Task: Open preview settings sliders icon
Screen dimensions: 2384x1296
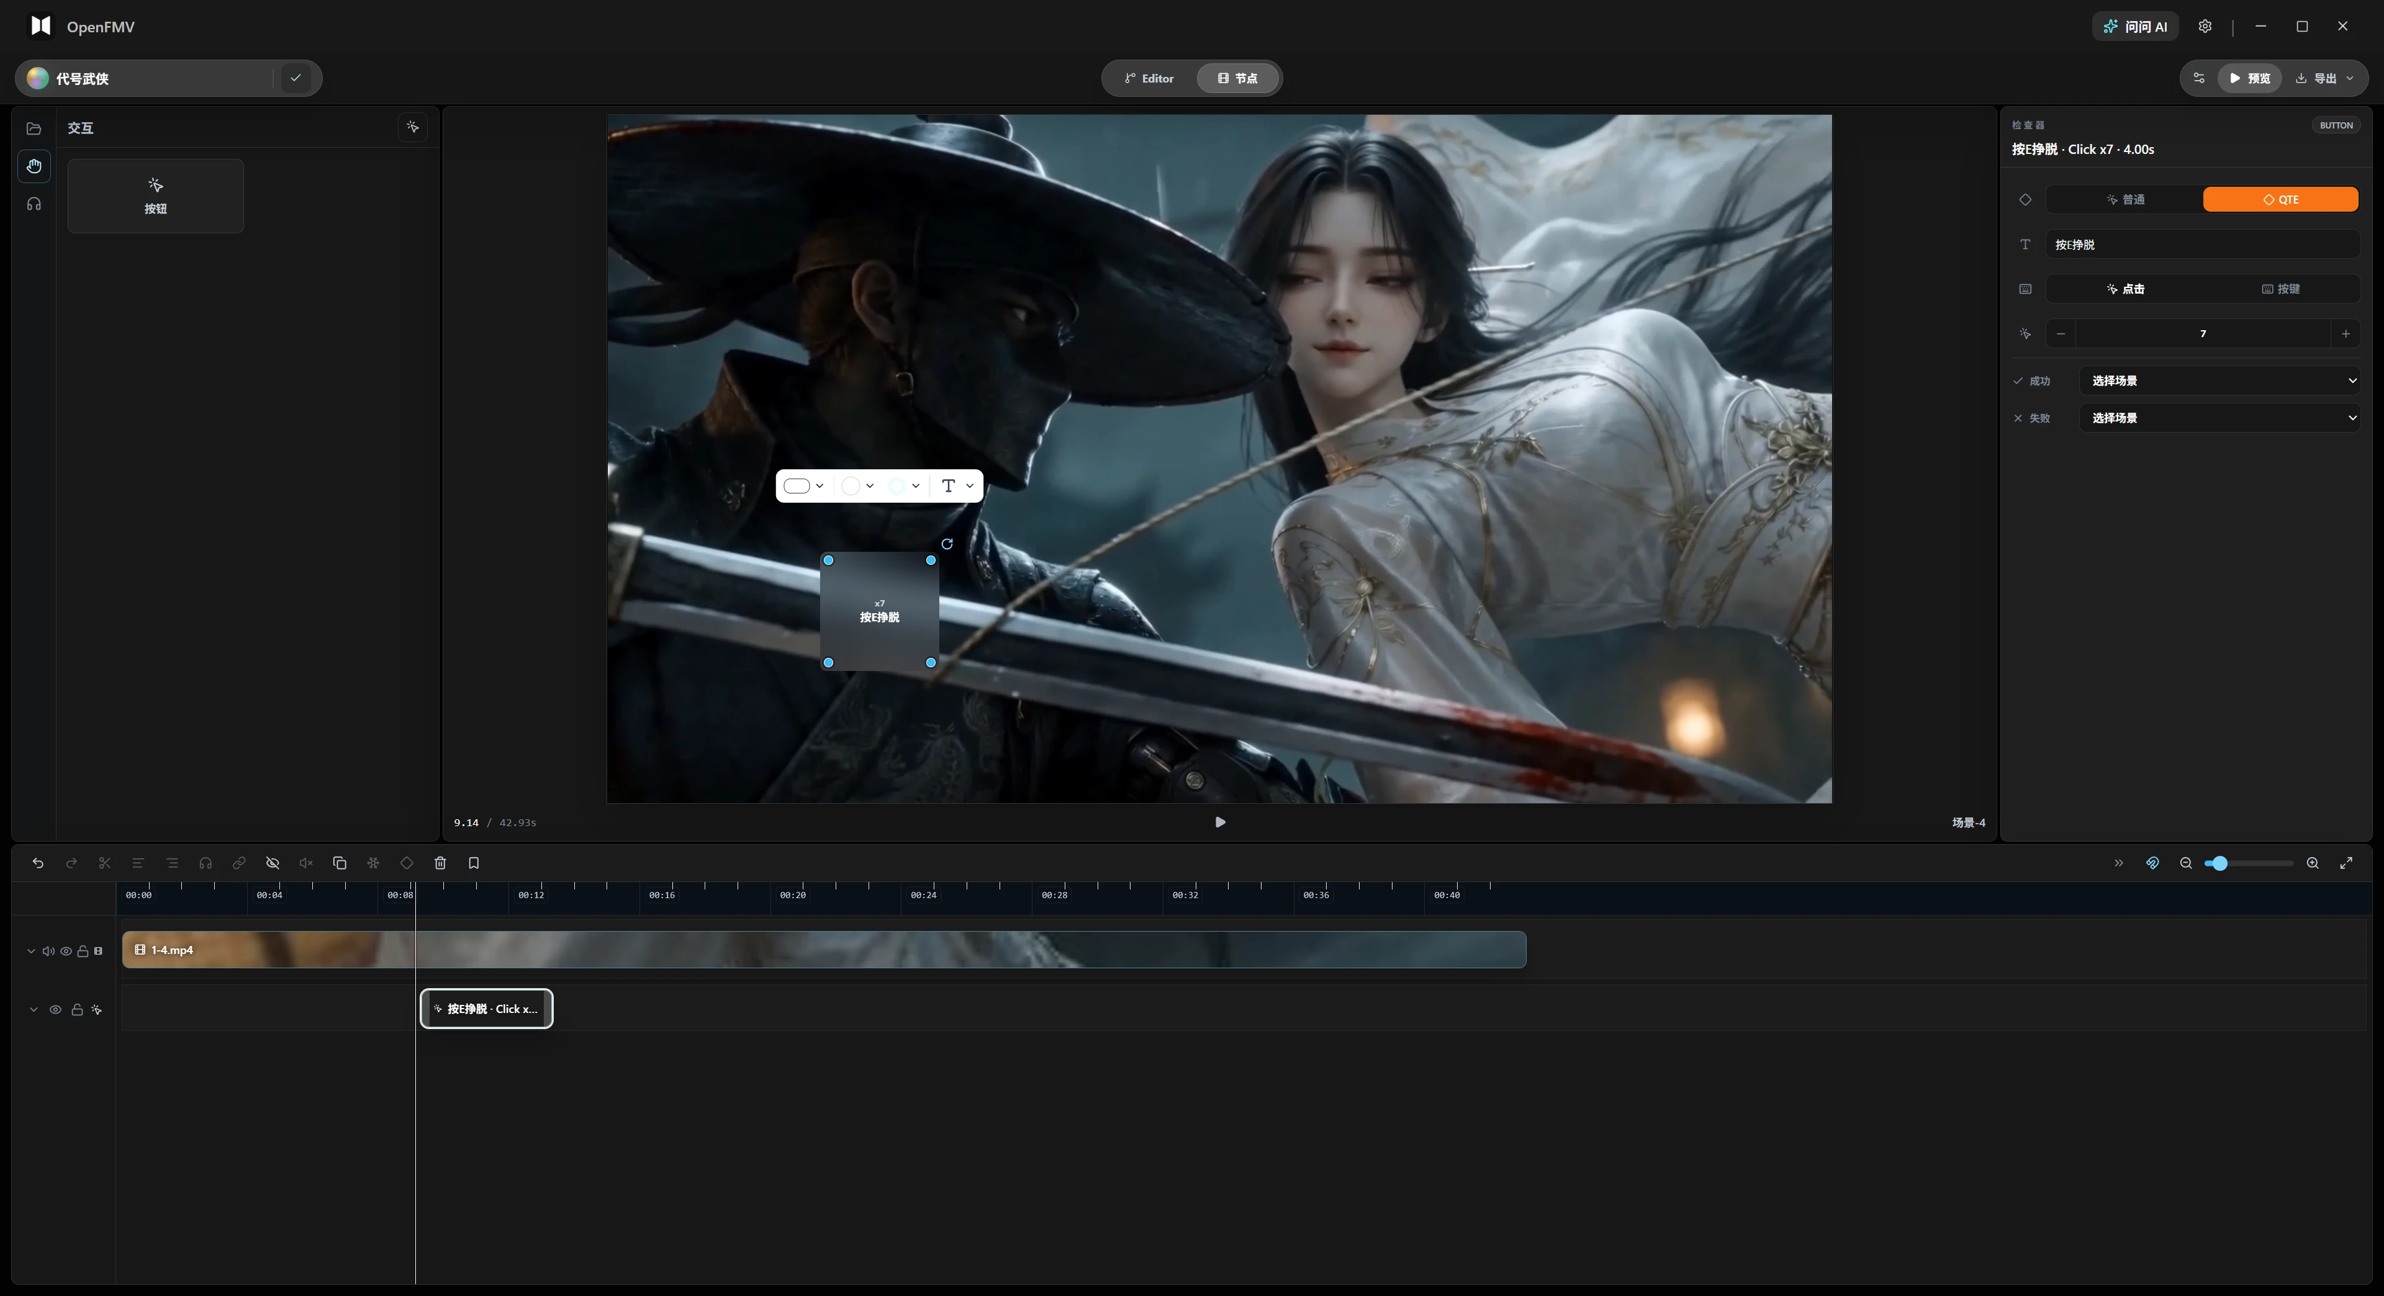Action: click(2199, 78)
